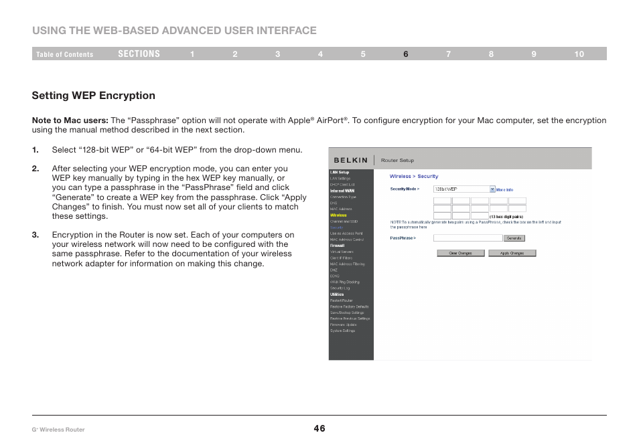Open DHCP Client List in sidebar
The image size is (639, 447).
click(342, 185)
